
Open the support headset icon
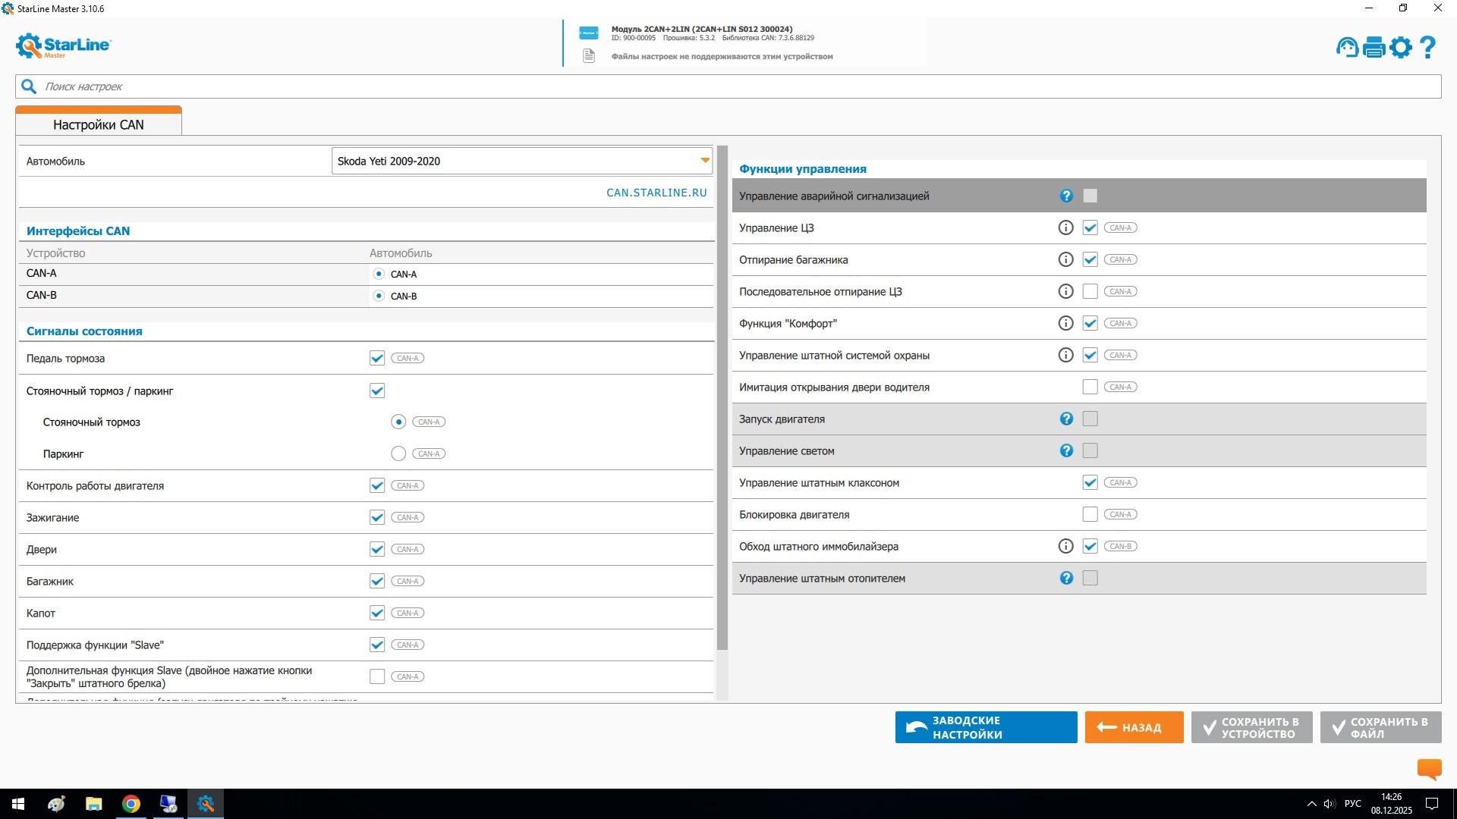coord(1347,48)
